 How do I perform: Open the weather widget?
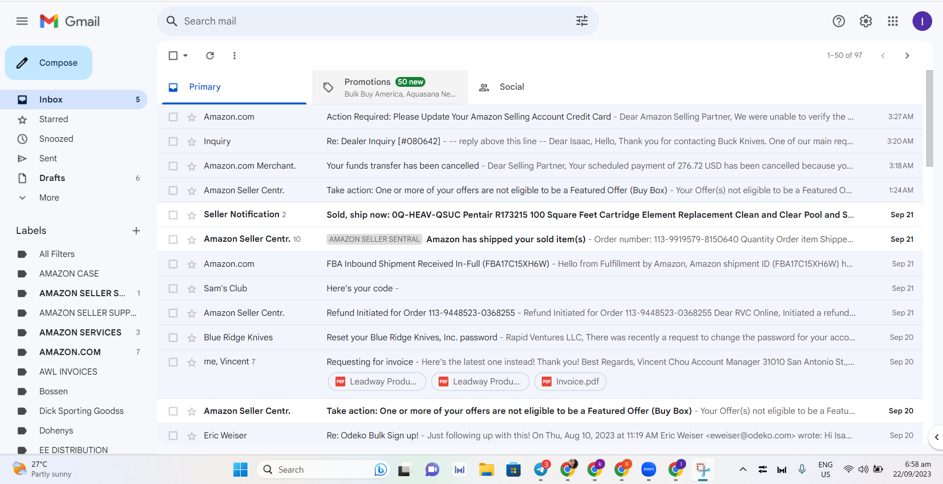(x=42, y=469)
